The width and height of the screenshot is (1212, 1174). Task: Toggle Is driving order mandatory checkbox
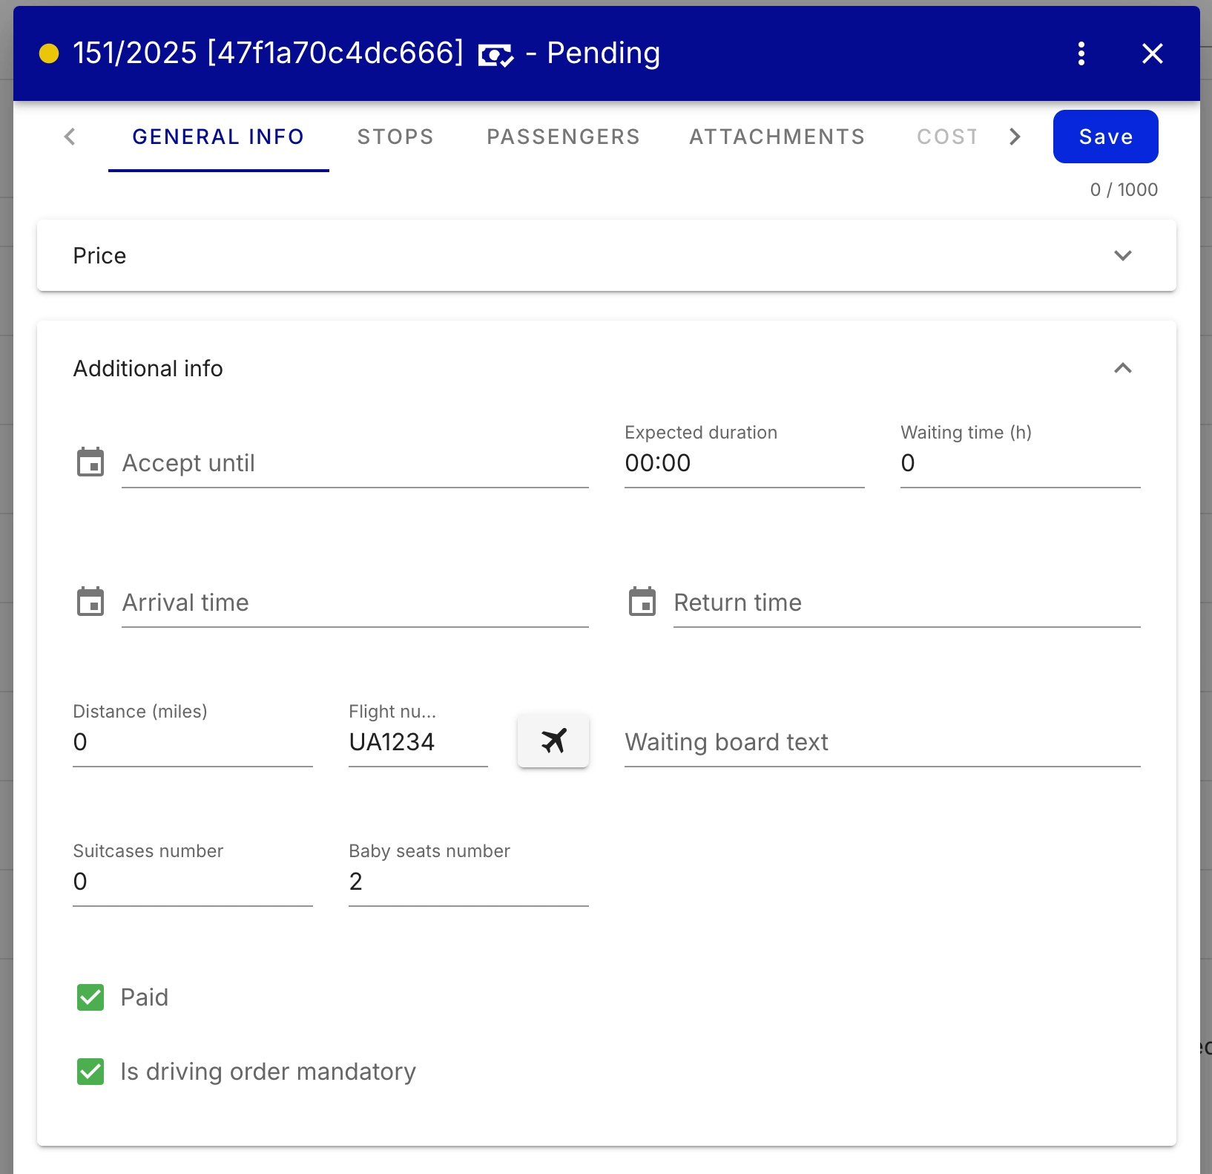coord(90,1072)
